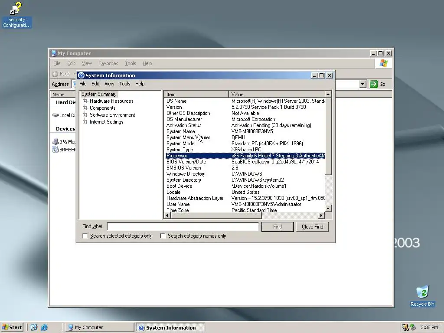Select the System Name row

click(x=245, y=131)
